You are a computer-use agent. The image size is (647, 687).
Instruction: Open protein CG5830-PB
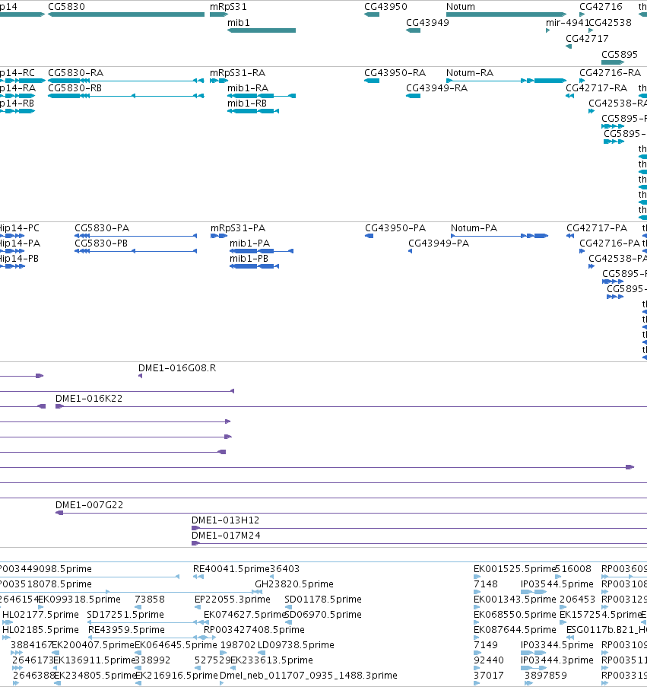(135, 251)
